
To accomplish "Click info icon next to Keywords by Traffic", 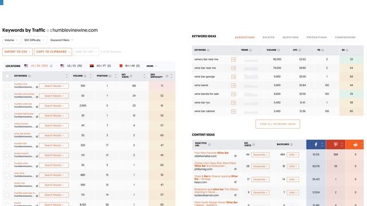I will 48,30.
